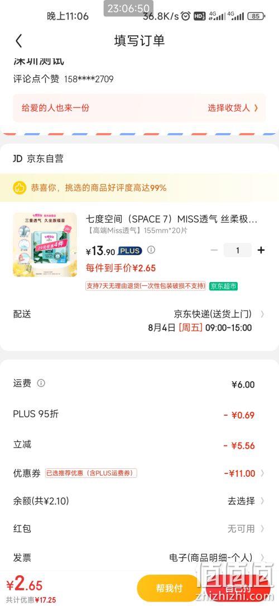Tap the shipping fee info icon
The image size is (279, 606).
click(41, 383)
